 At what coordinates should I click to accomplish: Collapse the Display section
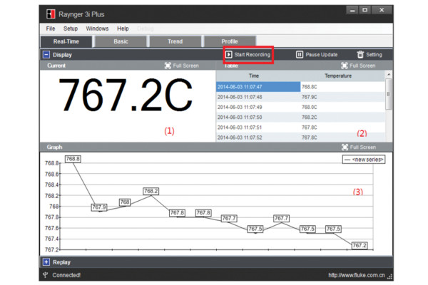(46, 54)
